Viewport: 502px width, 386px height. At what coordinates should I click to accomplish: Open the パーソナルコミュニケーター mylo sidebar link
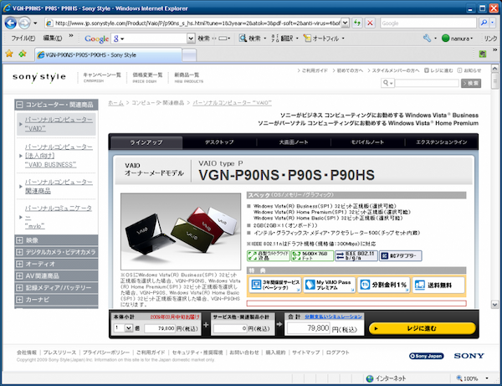click(x=58, y=217)
